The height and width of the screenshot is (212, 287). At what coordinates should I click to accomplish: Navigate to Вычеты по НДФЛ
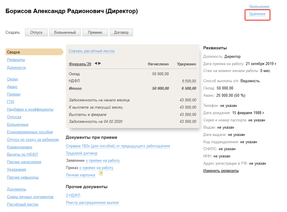[x=22, y=154]
